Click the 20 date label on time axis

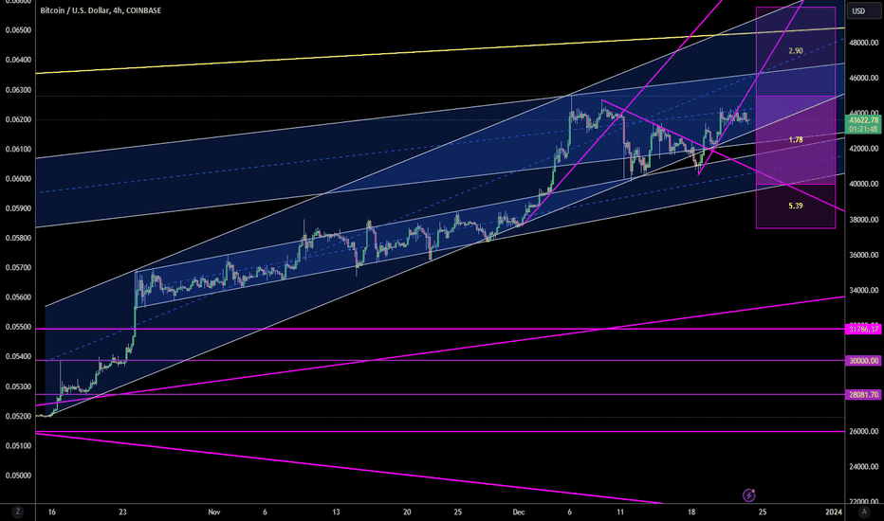click(407, 512)
